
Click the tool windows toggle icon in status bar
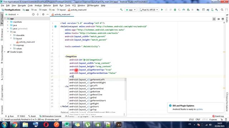coord(2,119)
